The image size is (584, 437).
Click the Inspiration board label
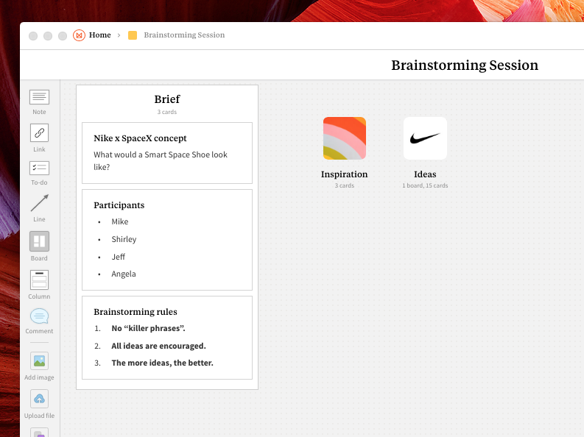click(x=344, y=174)
